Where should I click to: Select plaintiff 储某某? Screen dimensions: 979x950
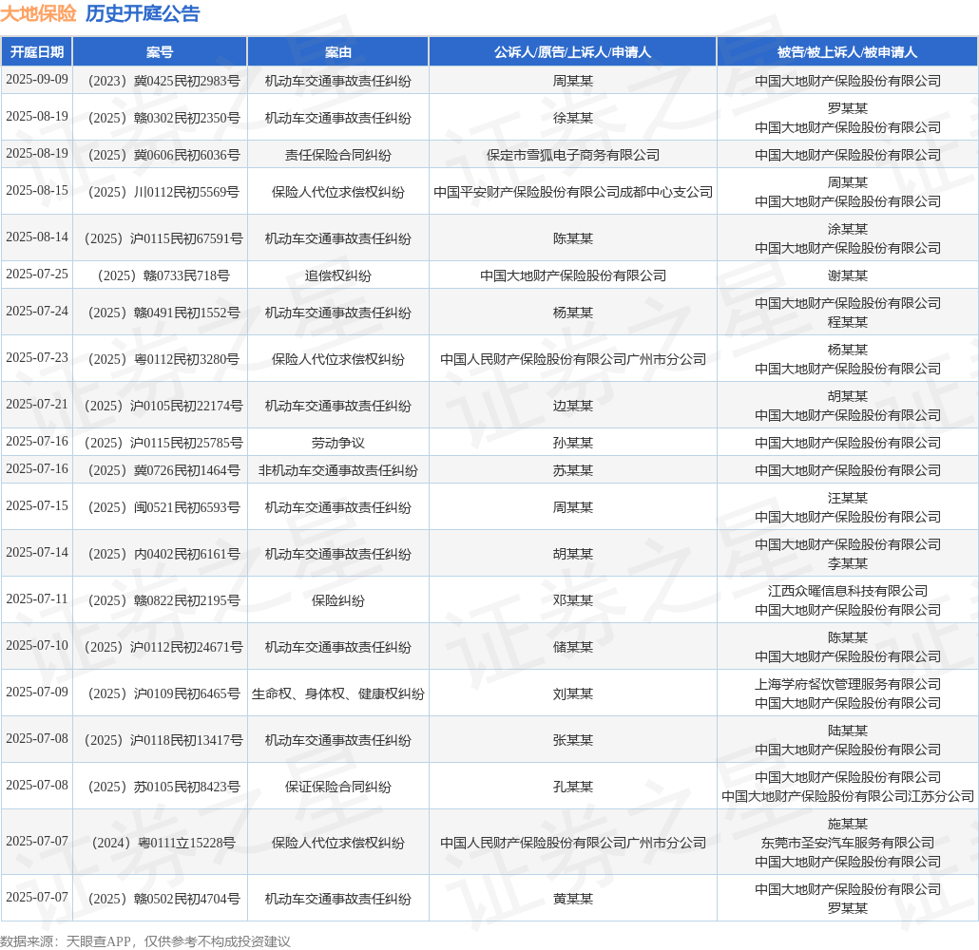coord(572,647)
